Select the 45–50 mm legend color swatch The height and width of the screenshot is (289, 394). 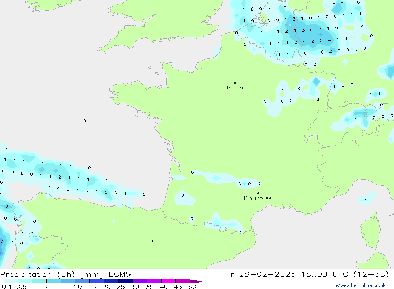click(182, 281)
